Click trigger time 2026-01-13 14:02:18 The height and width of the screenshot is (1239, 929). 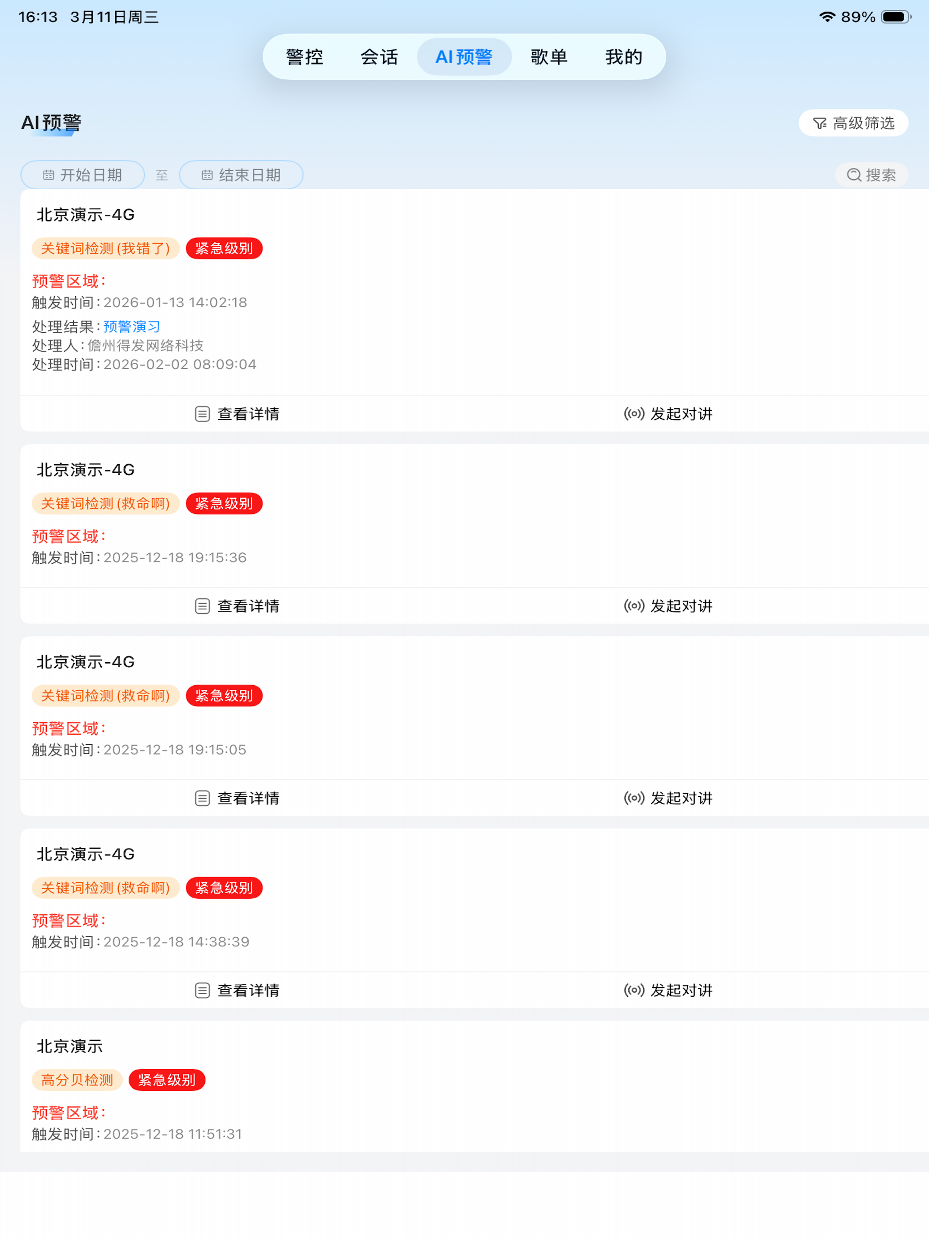coord(175,303)
